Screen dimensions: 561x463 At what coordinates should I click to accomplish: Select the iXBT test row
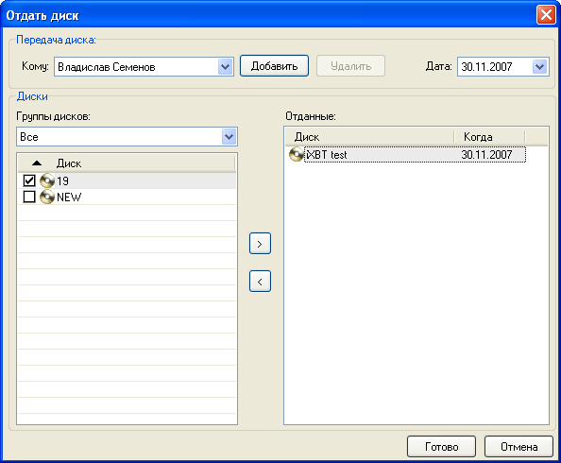point(407,155)
